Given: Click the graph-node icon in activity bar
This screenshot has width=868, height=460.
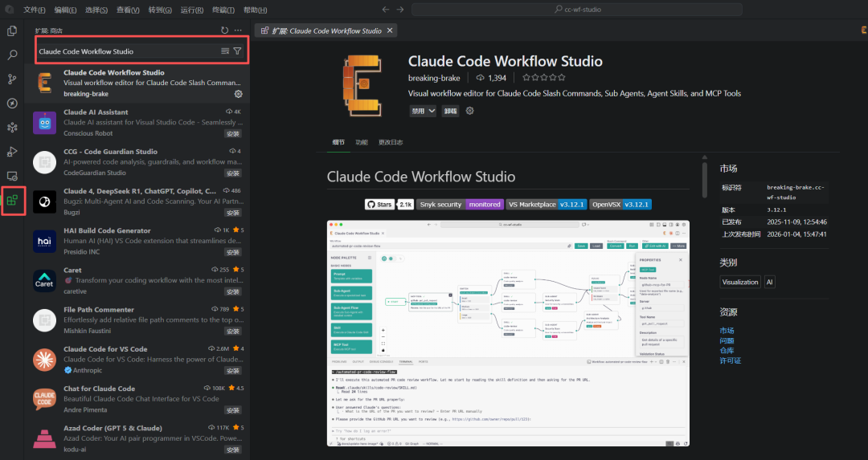Looking at the screenshot, I should coord(12,128).
